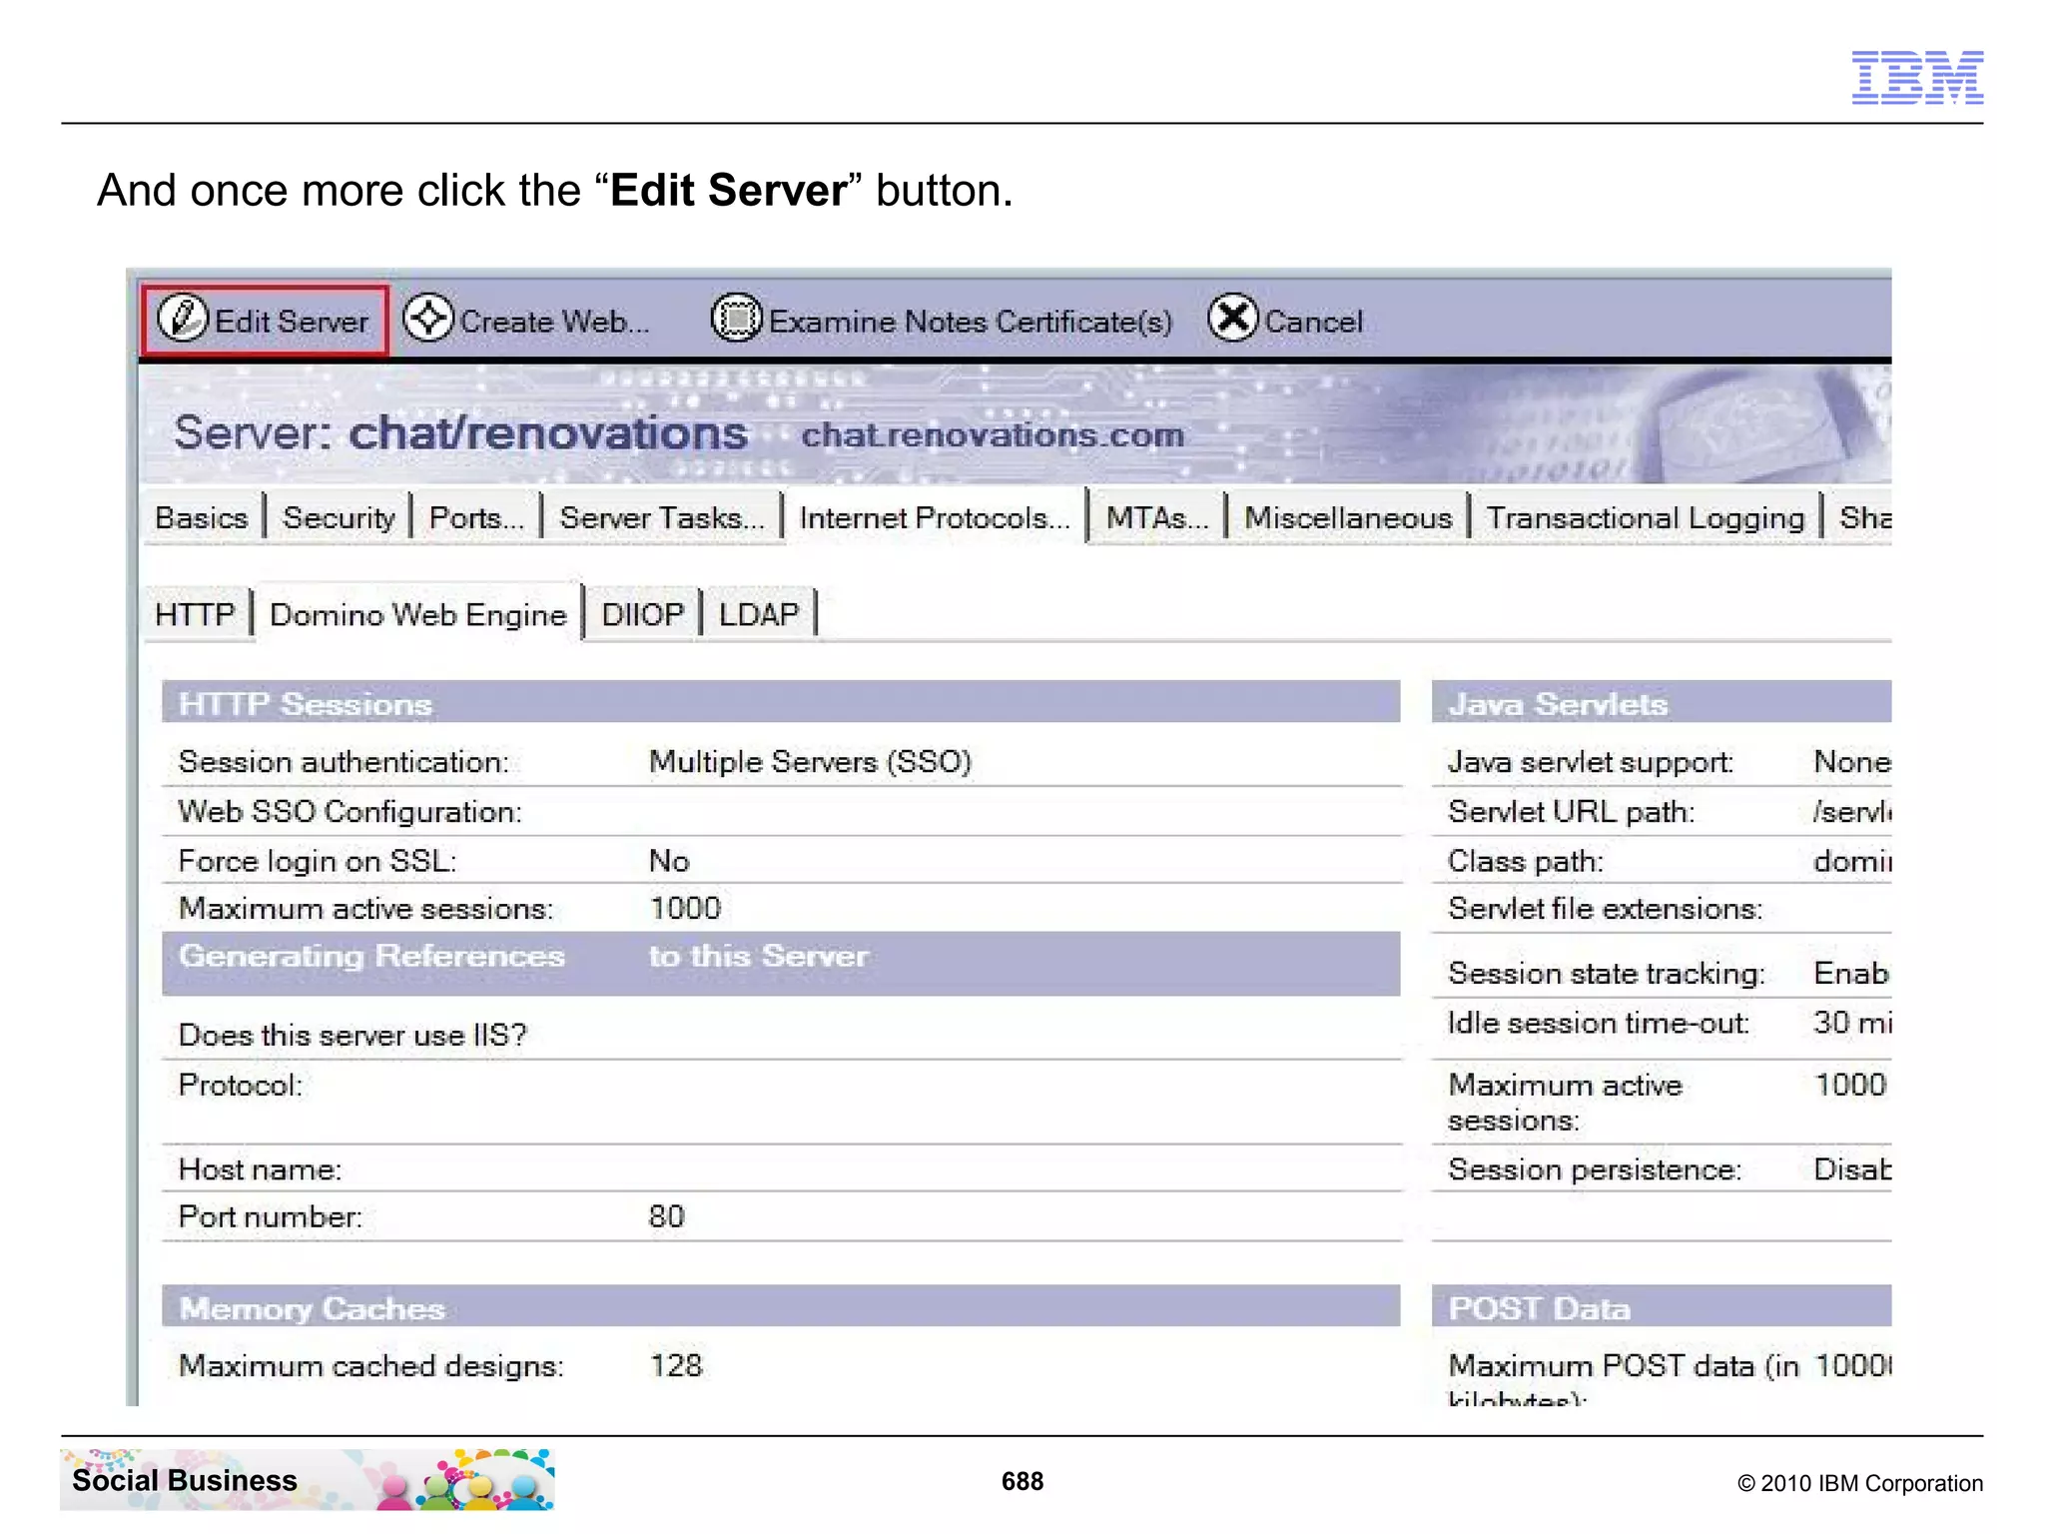
Task: Open the Security tab
Action: click(339, 517)
